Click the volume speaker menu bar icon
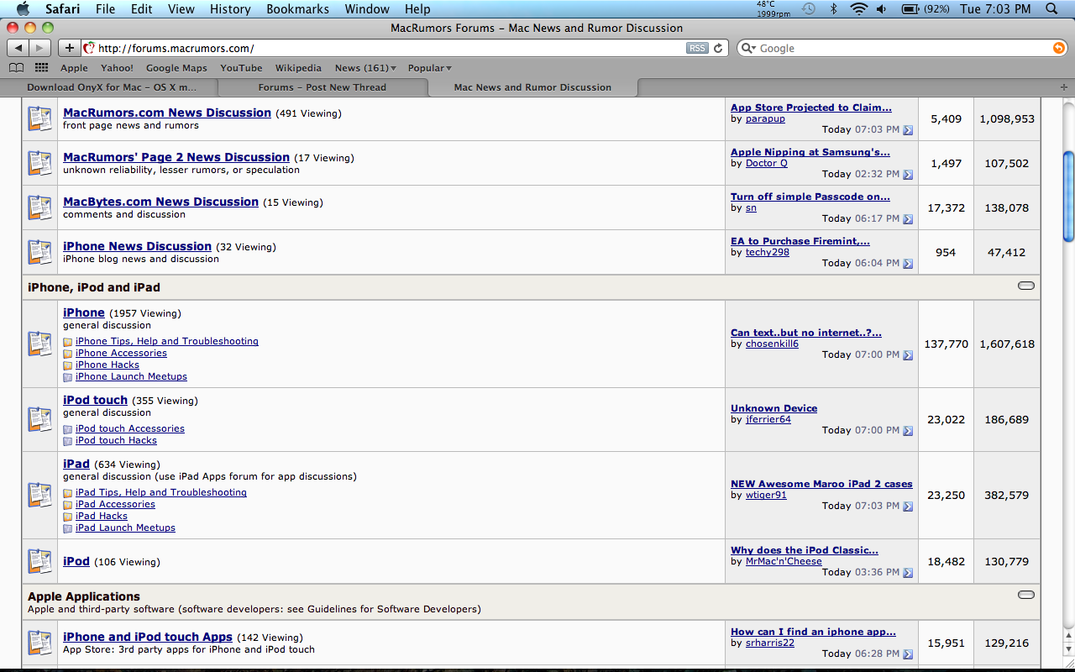1075x672 pixels. (x=881, y=9)
